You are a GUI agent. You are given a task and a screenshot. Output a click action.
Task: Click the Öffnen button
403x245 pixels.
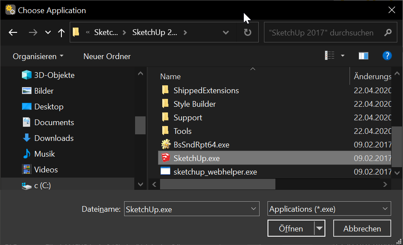(x=291, y=228)
